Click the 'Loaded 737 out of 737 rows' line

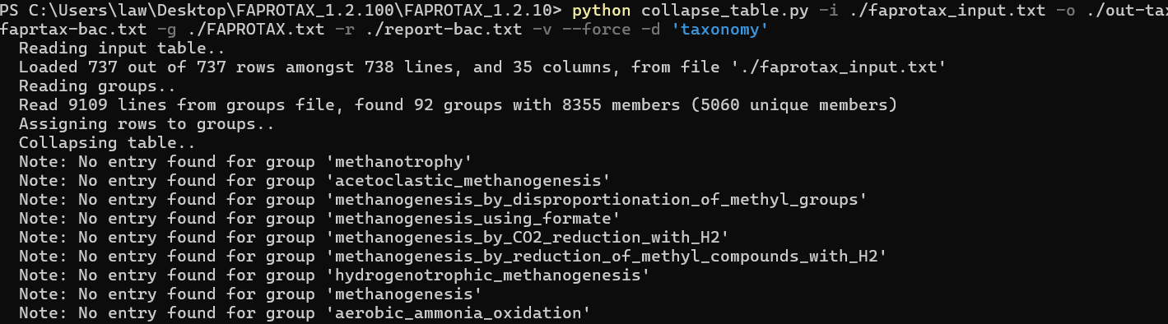click(482, 67)
